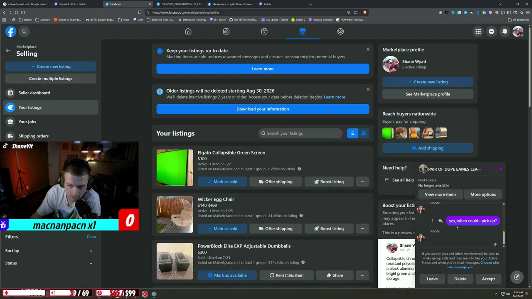
Task: Go back using the Marketplace back arrow
Action: 8,50
